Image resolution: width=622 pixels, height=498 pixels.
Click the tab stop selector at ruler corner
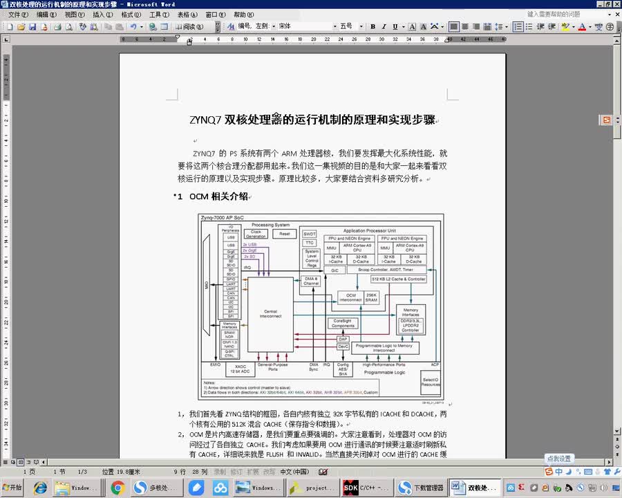point(6,39)
